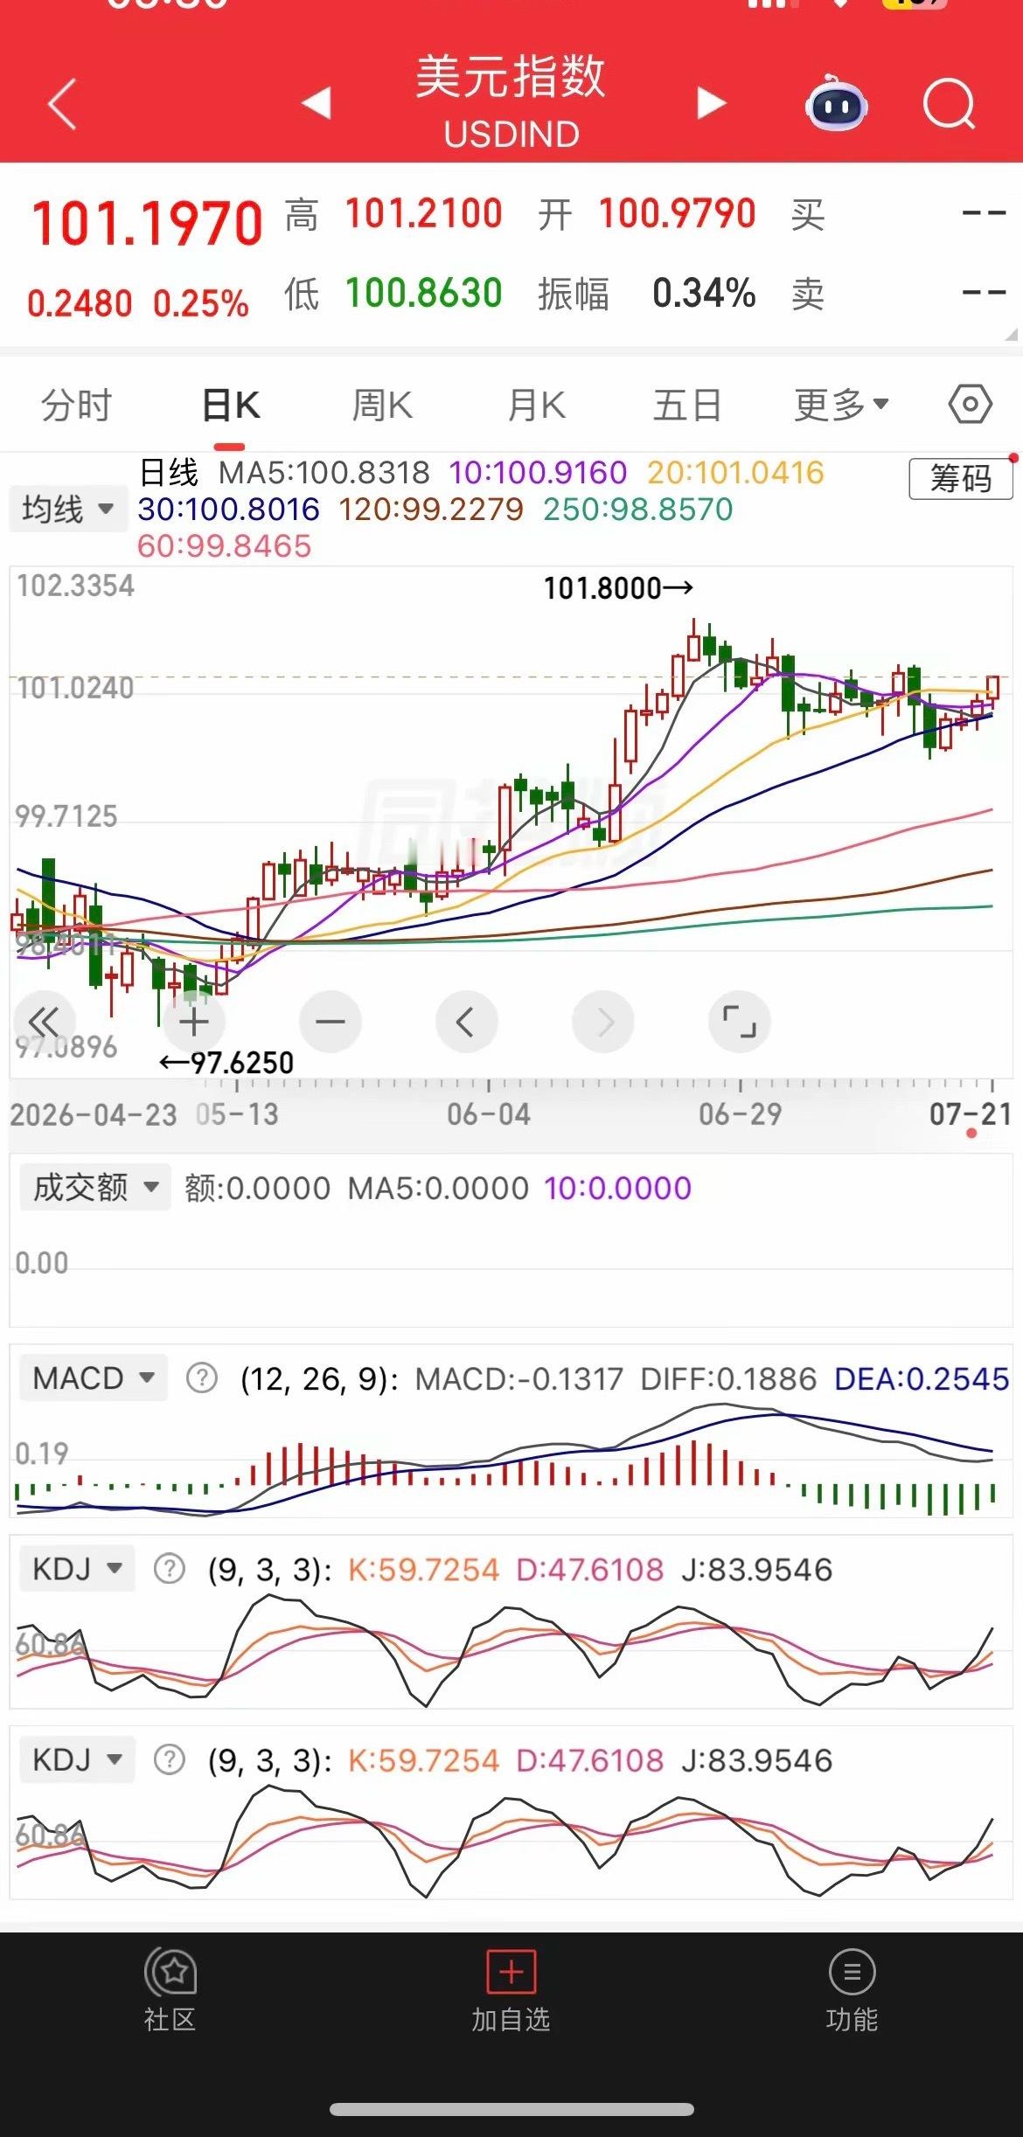Viewport: 1023px width, 2137px height.
Task: Tap the 101.8000 high marker label
Action: [618, 588]
